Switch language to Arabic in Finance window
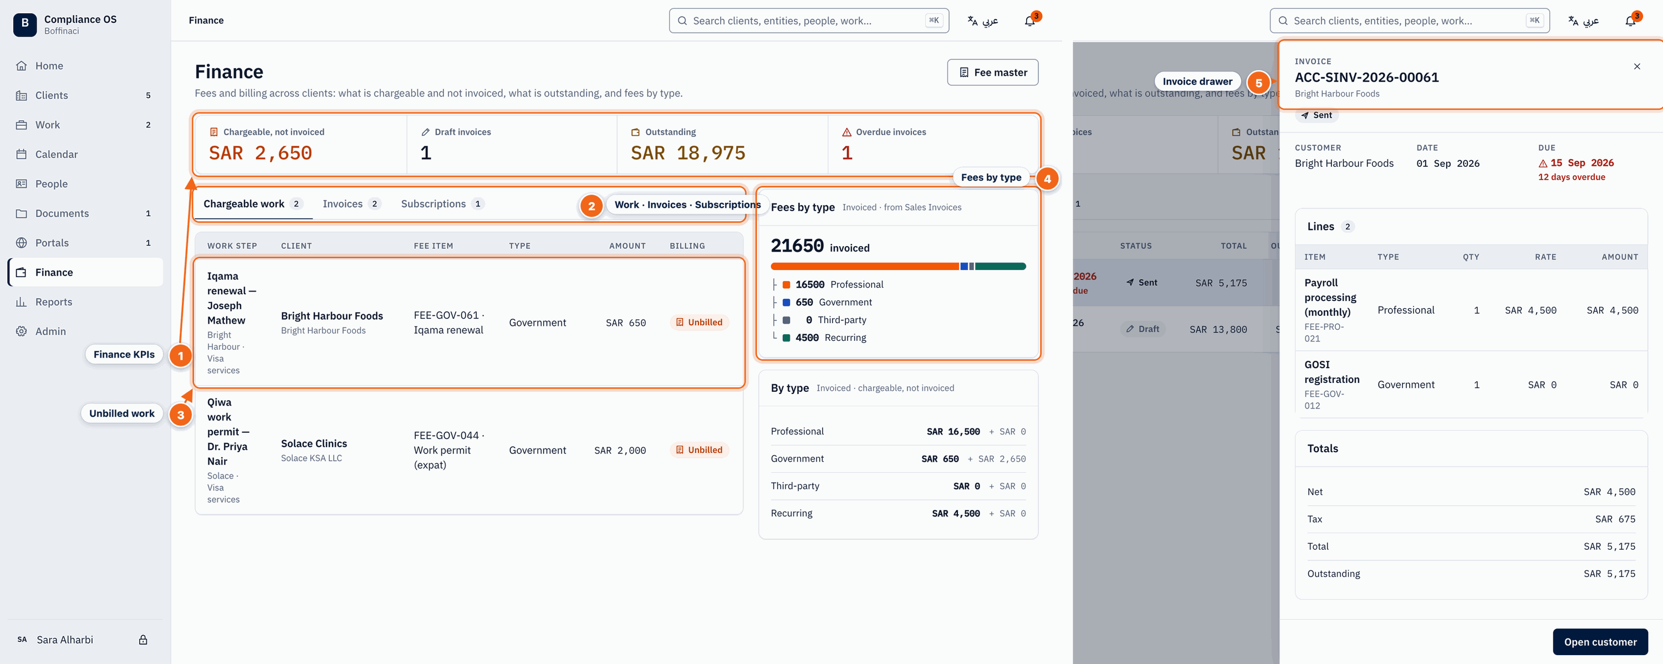This screenshot has width=1663, height=664. [x=983, y=21]
